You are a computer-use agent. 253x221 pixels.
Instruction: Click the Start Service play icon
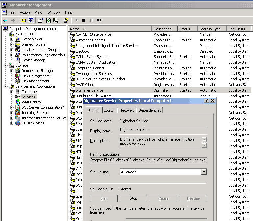tap(76, 20)
